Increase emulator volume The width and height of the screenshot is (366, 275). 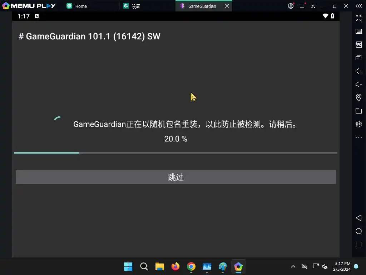[358, 71]
